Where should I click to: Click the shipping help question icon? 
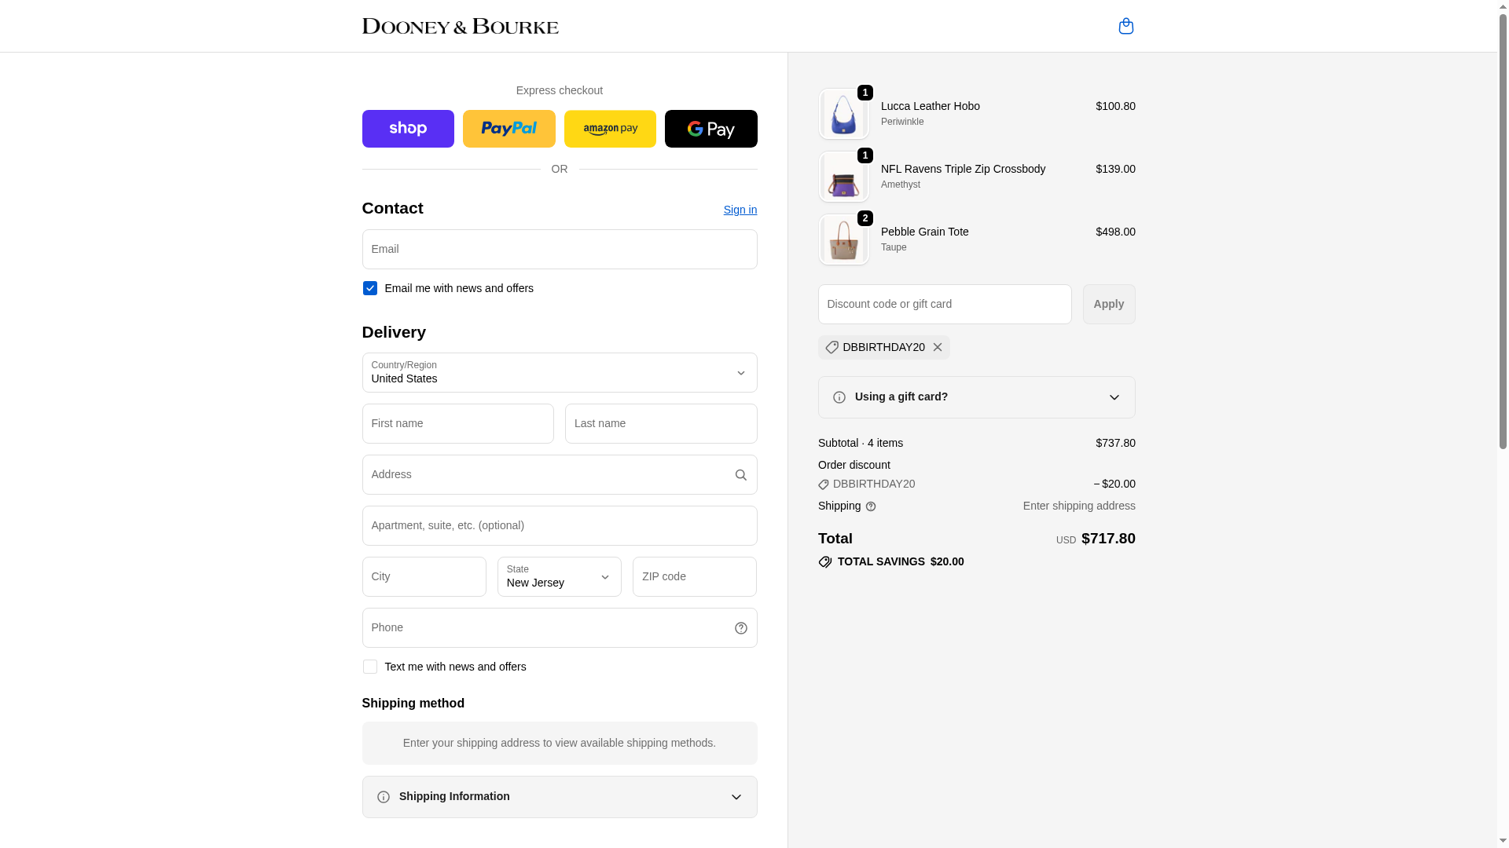pyautogui.click(x=870, y=506)
